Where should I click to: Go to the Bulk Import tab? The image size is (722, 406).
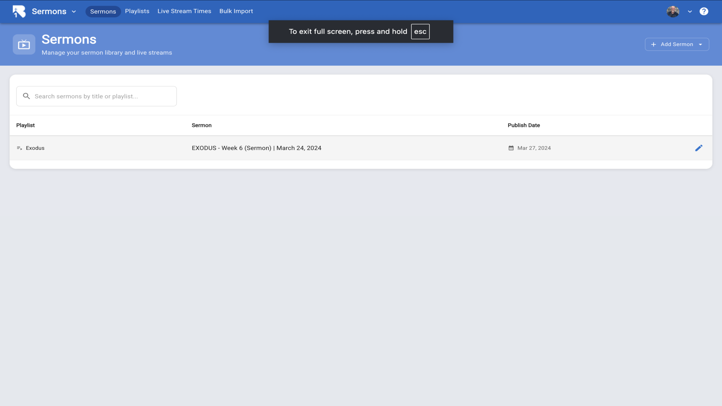[x=236, y=11]
